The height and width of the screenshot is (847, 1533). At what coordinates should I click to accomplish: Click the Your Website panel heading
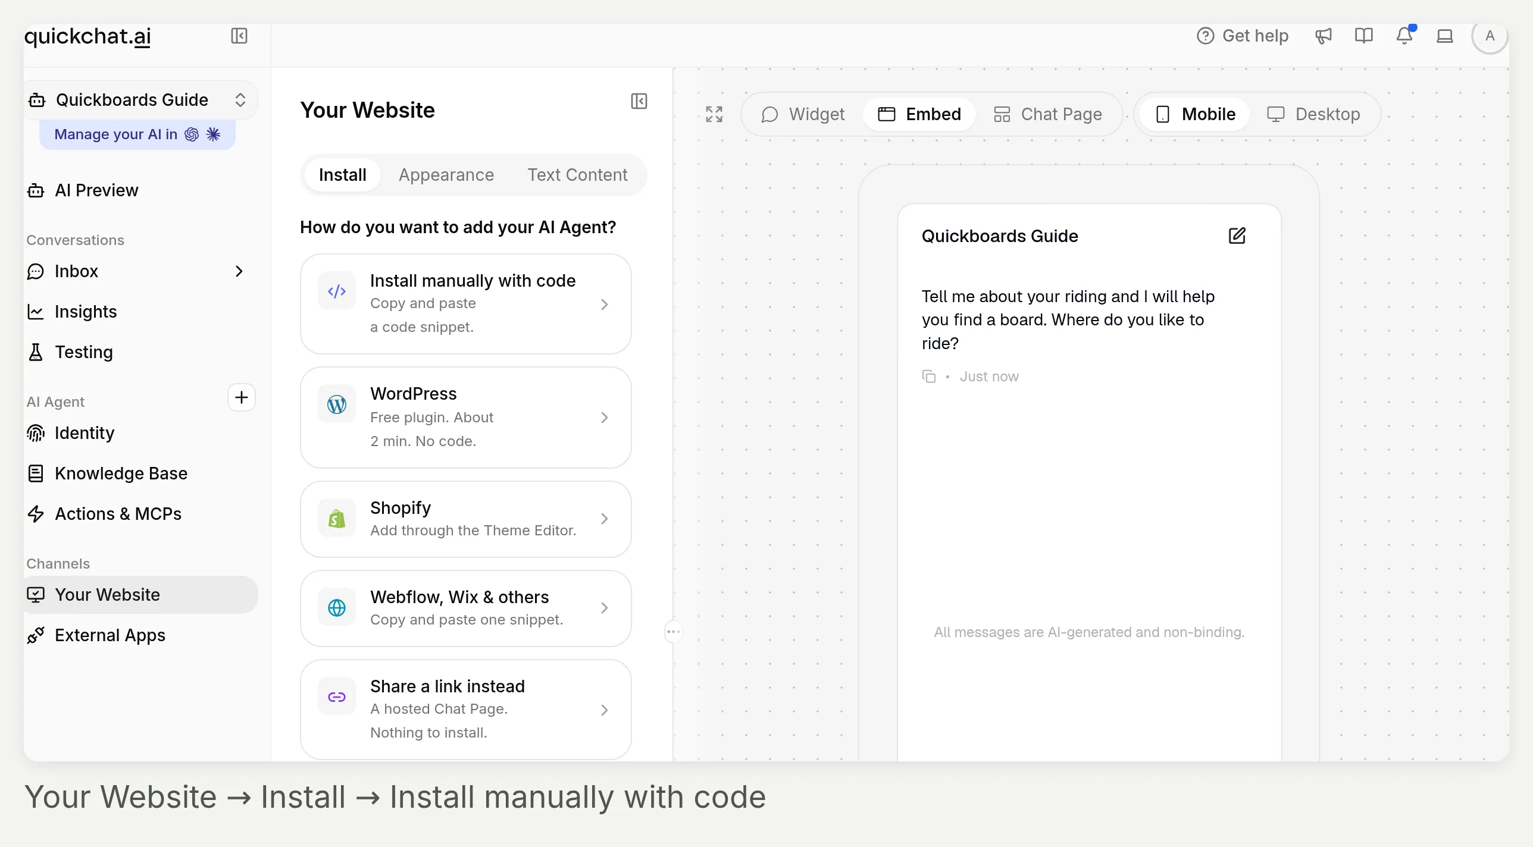click(x=367, y=111)
